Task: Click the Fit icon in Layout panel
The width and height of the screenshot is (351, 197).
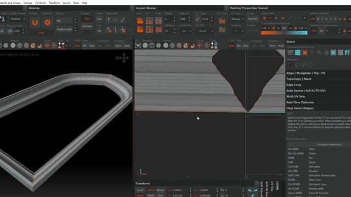Action: coord(149,21)
